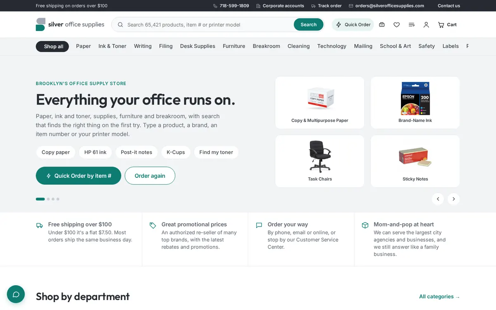Email orders@silverofficesupplies.com

pos(386,6)
